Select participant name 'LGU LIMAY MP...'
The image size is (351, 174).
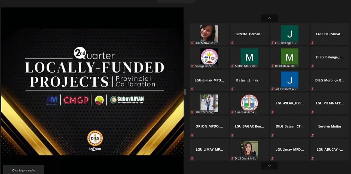click(209, 149)
